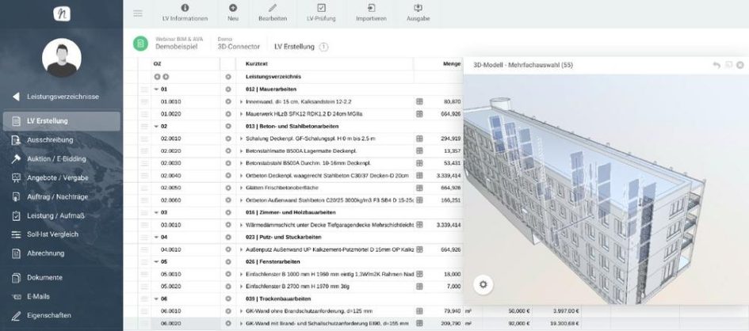Run LV-Prüfung from the toolbar

click(321, 12)
